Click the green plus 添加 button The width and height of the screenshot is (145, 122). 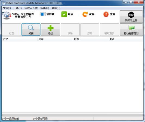pyautogui.click(x=51, y=30)
